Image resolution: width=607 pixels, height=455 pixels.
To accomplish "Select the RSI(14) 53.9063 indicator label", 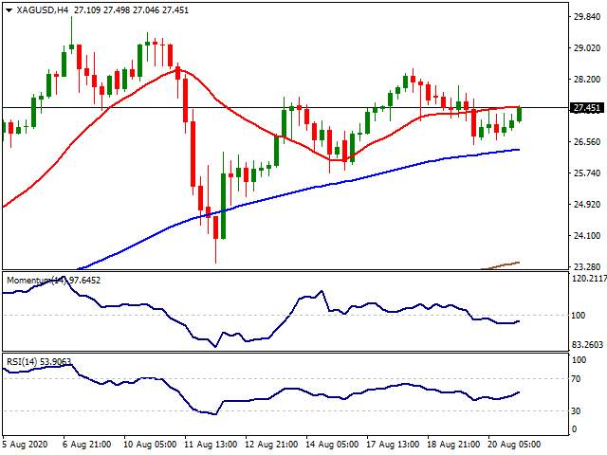I will tap(39, 362).
